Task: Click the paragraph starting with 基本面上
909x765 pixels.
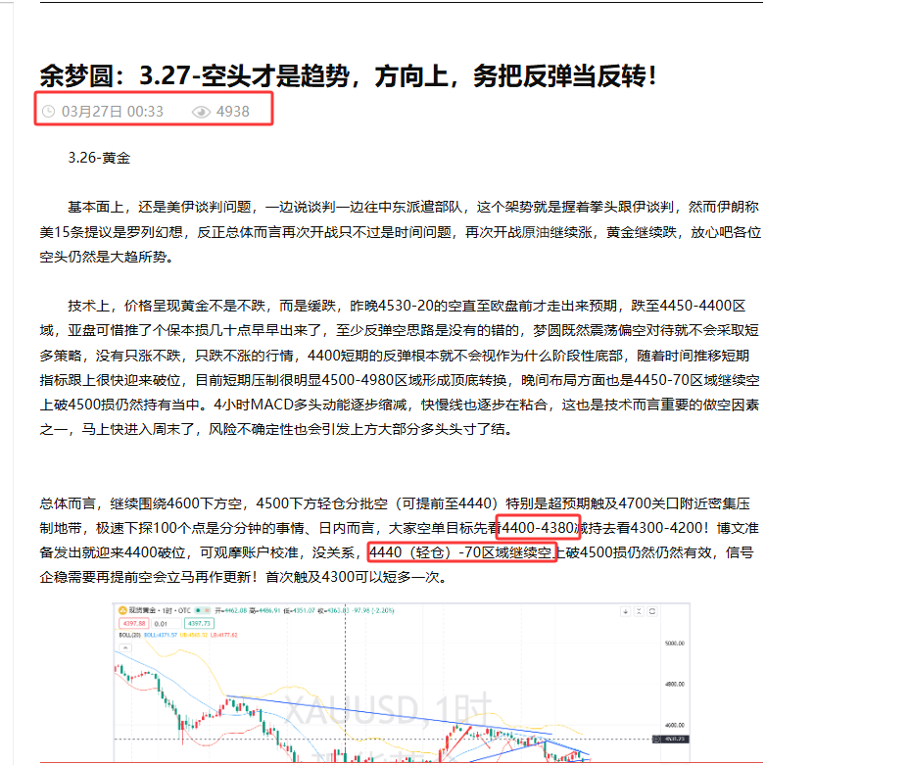Action: pos(400,232)
